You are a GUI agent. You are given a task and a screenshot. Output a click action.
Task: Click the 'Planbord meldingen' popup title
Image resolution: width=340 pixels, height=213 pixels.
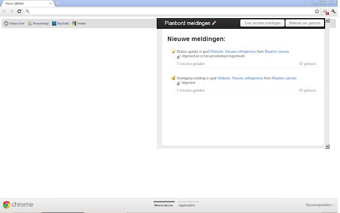coord(188,23)
